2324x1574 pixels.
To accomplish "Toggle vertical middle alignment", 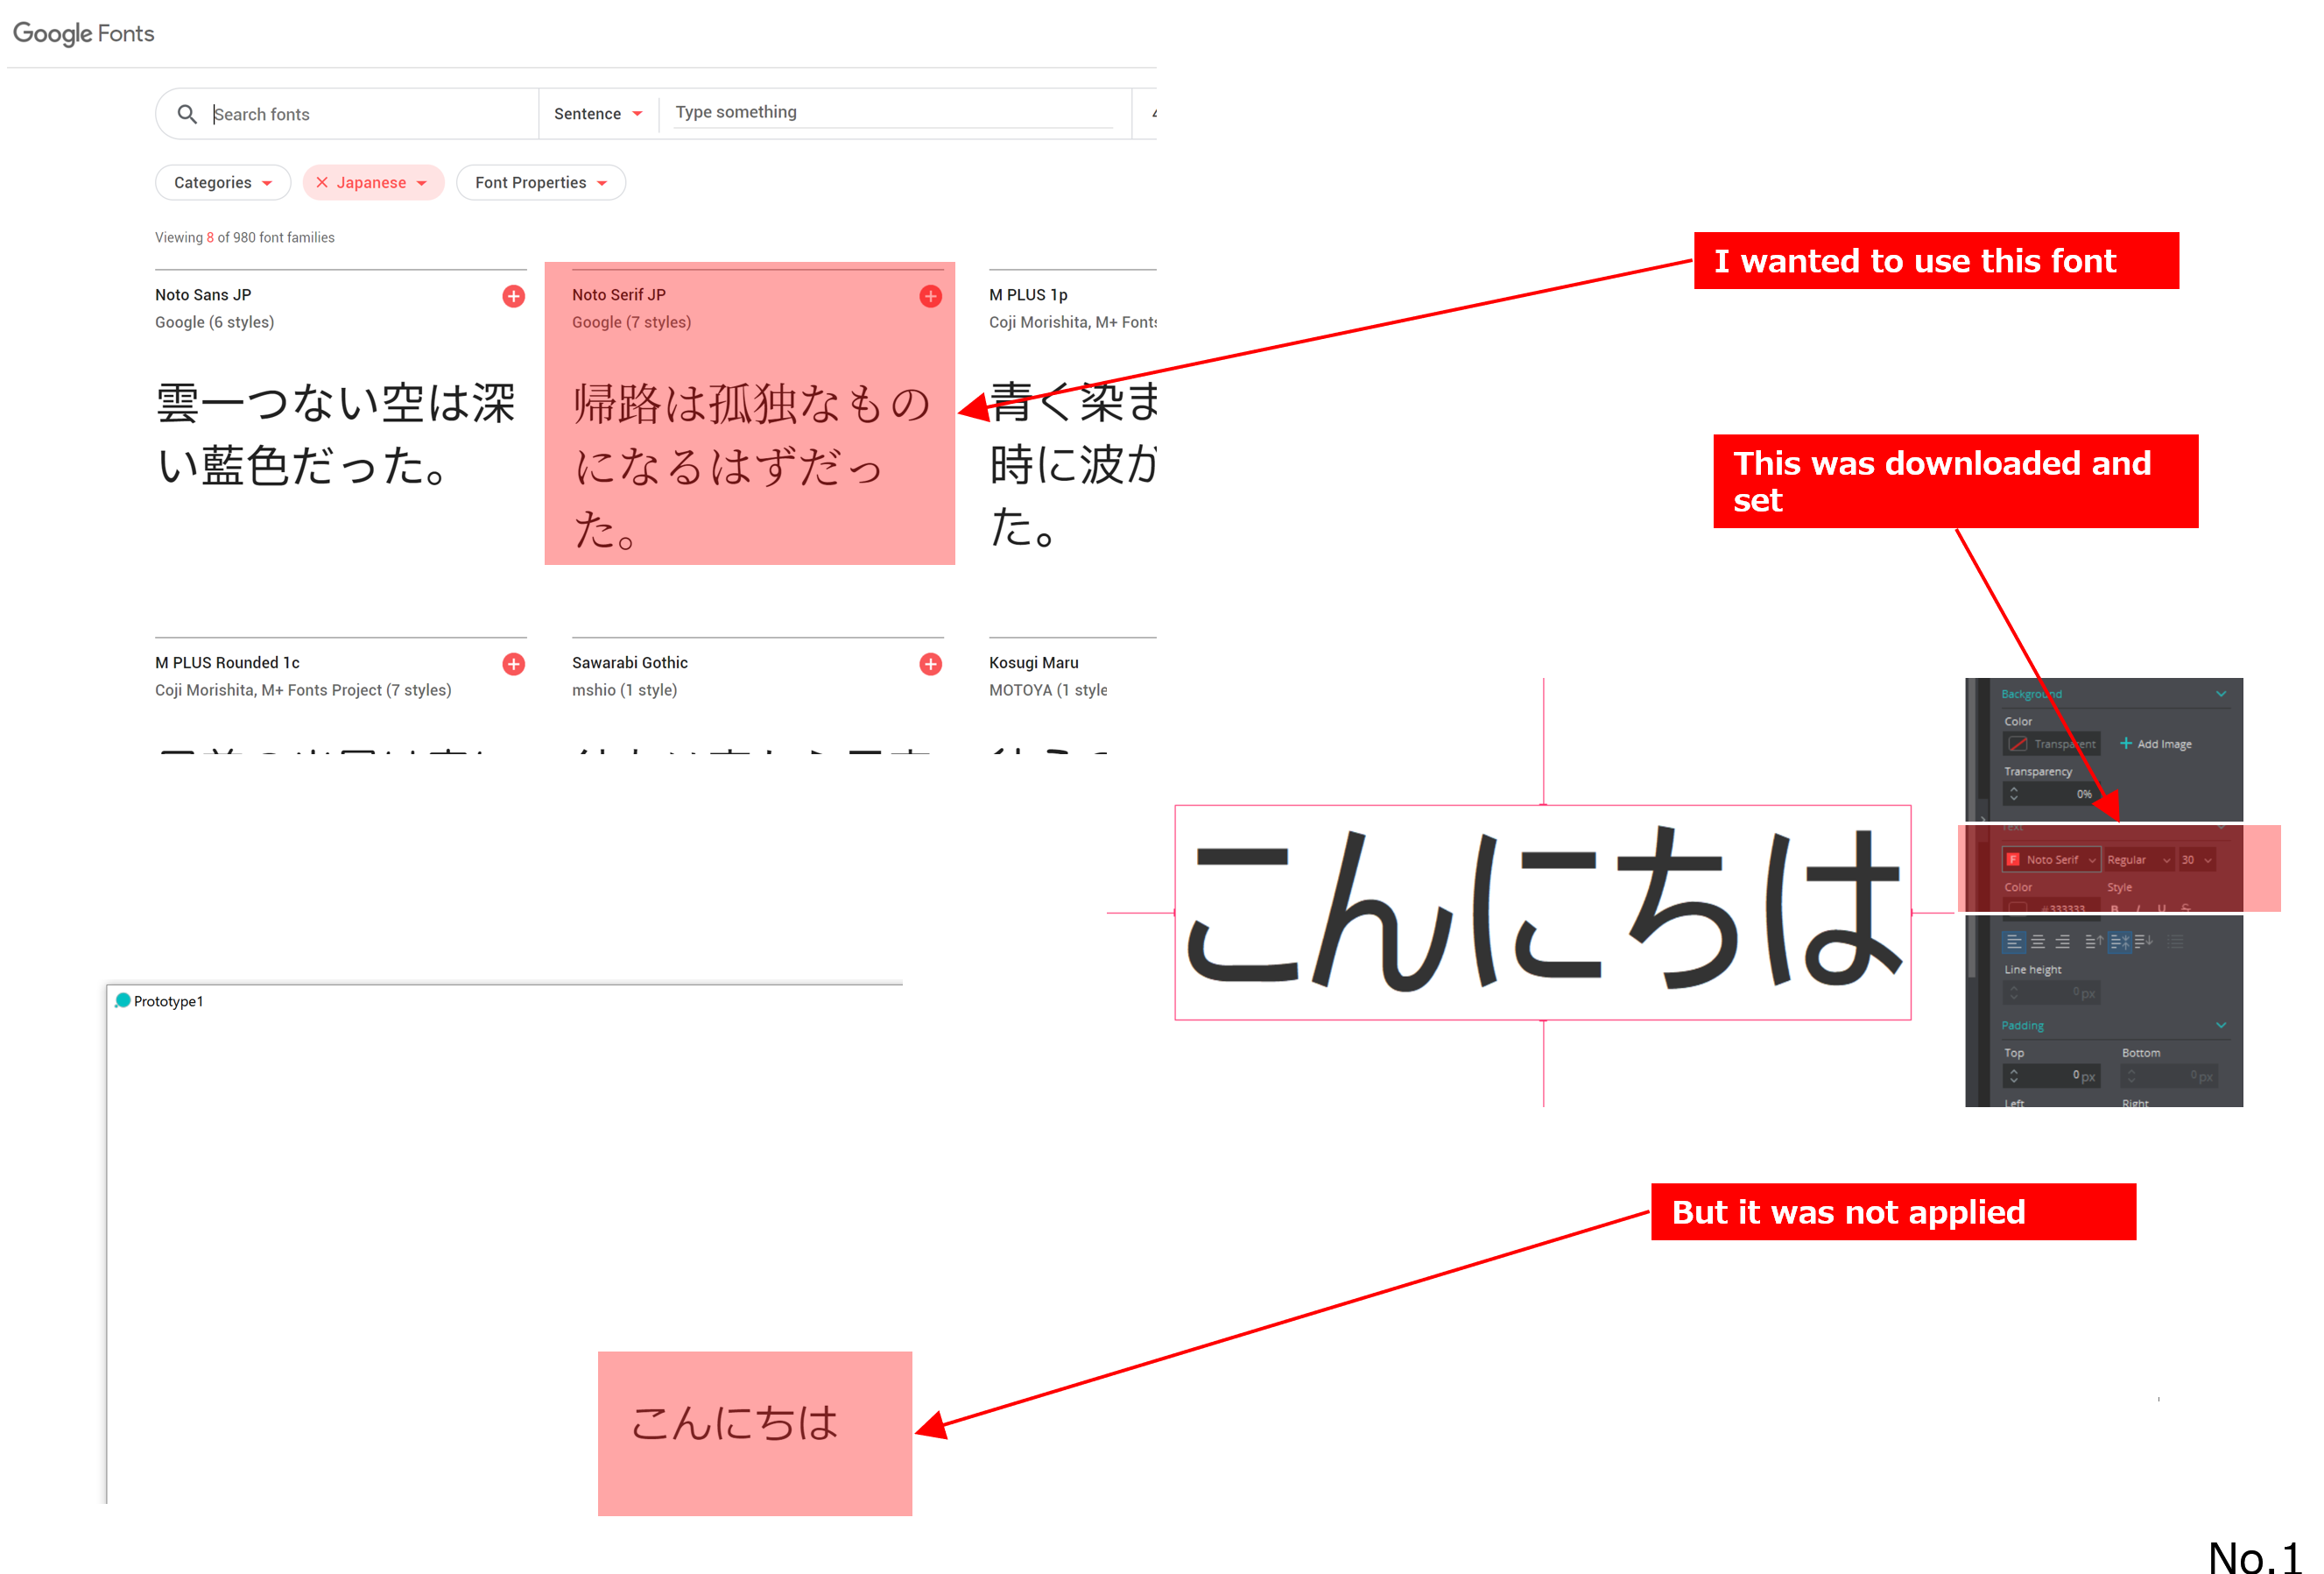I will [2119, 941].
